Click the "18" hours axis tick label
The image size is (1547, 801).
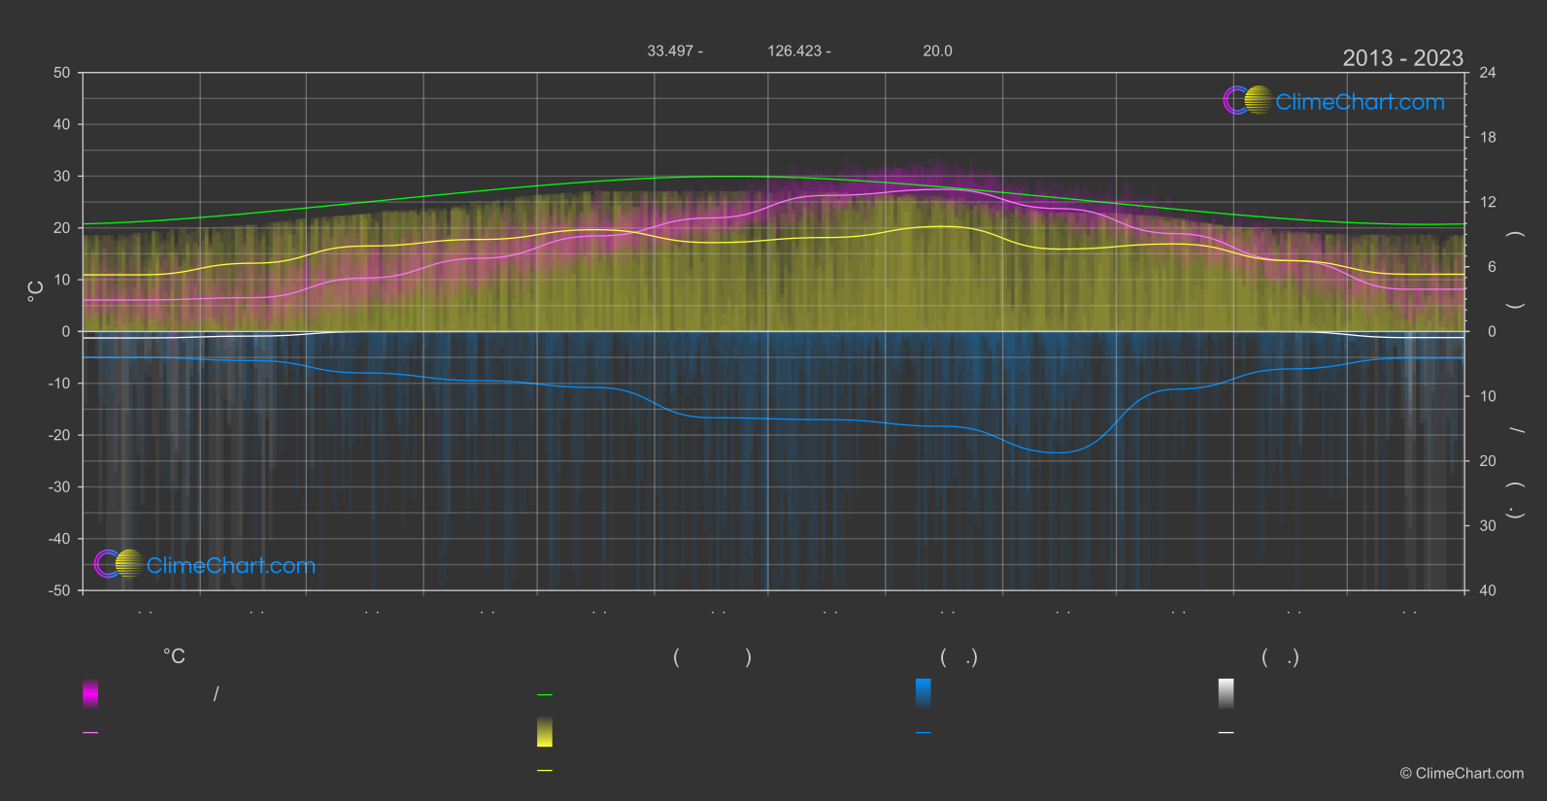[1488, 138]
